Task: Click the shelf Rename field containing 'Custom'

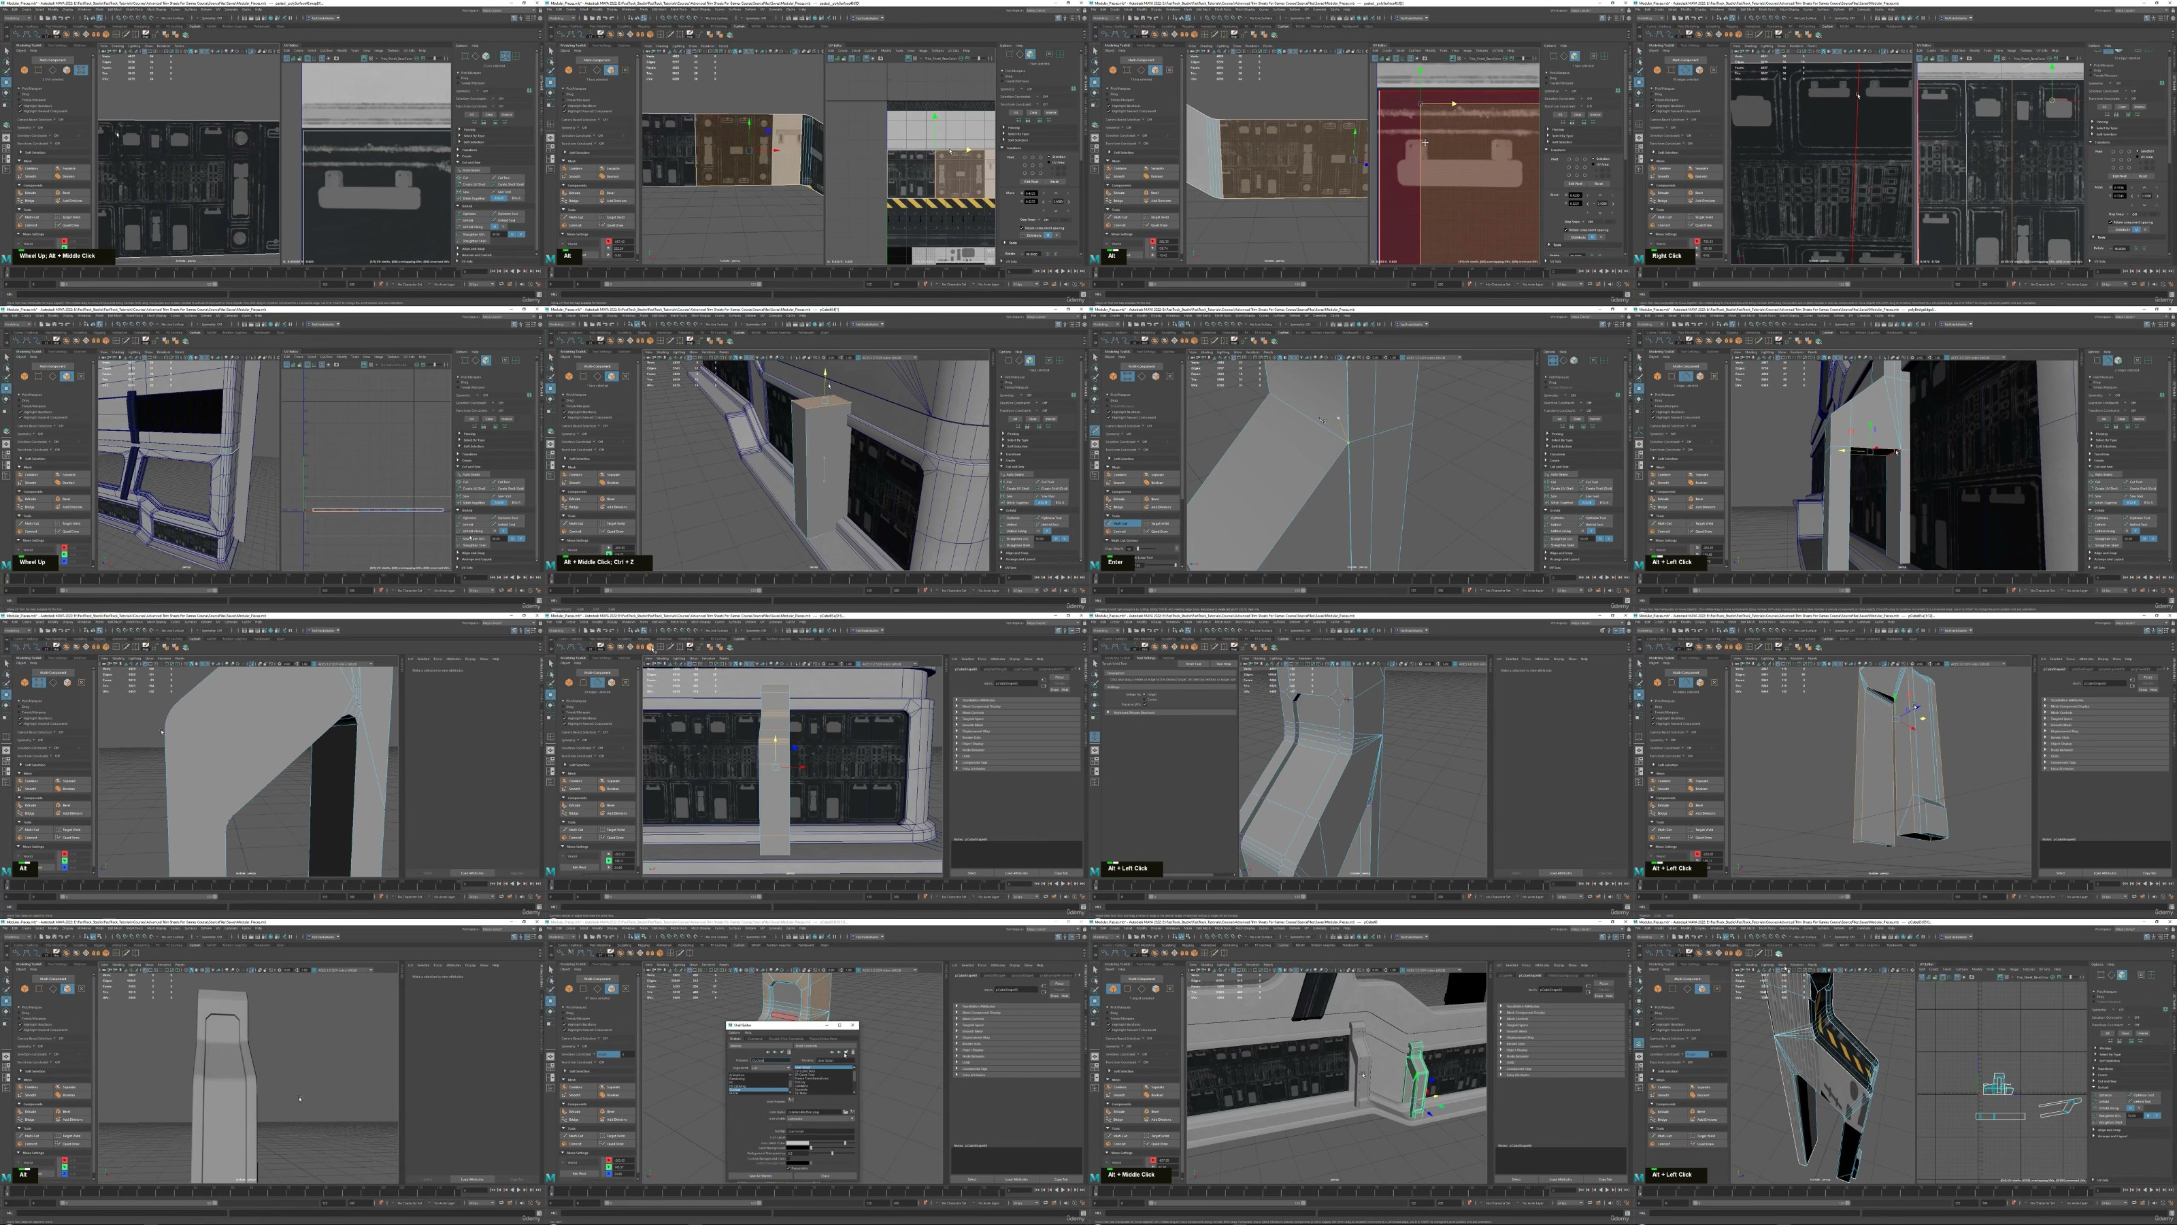Action: point(771,1061)
